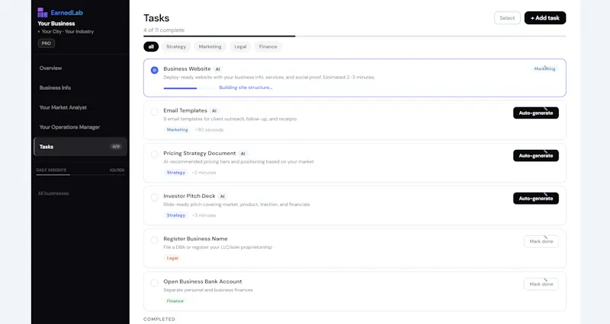The height and width of the screenshot is (324, 610).
Task: Mark Open Business Bank Account done
Action: (541, 284)
